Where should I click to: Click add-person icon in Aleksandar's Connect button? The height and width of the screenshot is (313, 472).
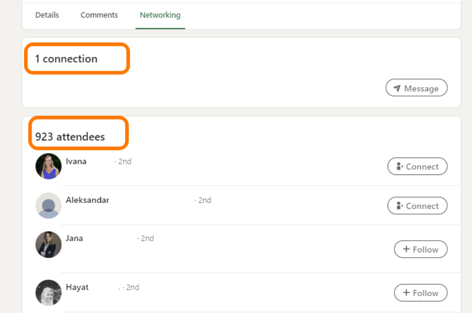pos(400,205)
